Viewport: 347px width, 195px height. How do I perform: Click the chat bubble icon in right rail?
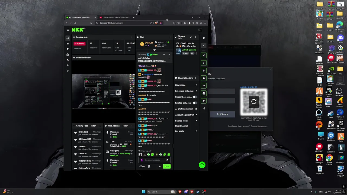204,78
